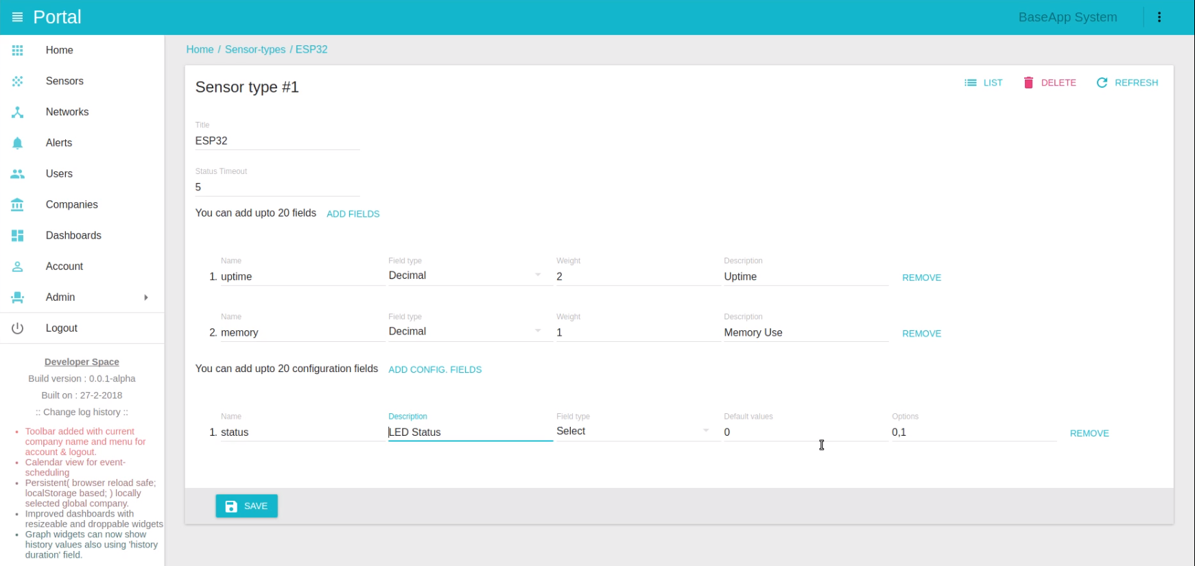Click the floppy disk icon on Save
This screenshot has width=1195, height=566.
coord(231,506)
